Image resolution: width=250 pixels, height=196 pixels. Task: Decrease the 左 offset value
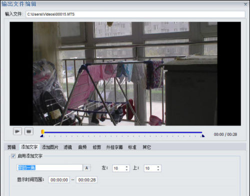127,170
